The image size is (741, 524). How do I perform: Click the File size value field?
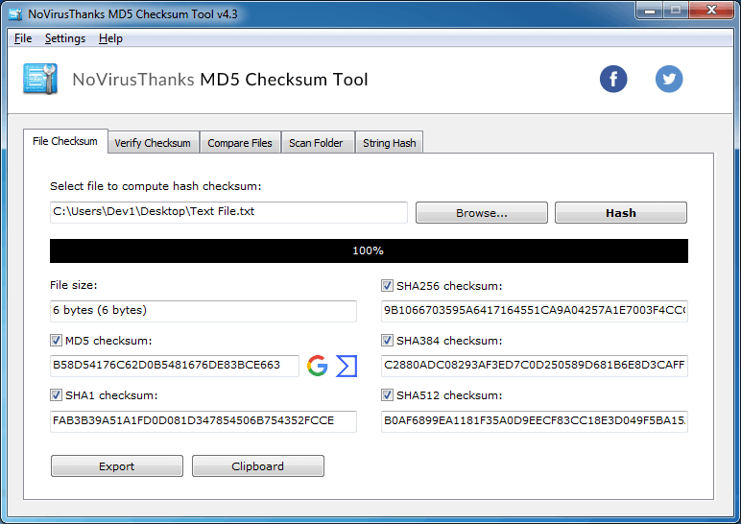point(203,311)
